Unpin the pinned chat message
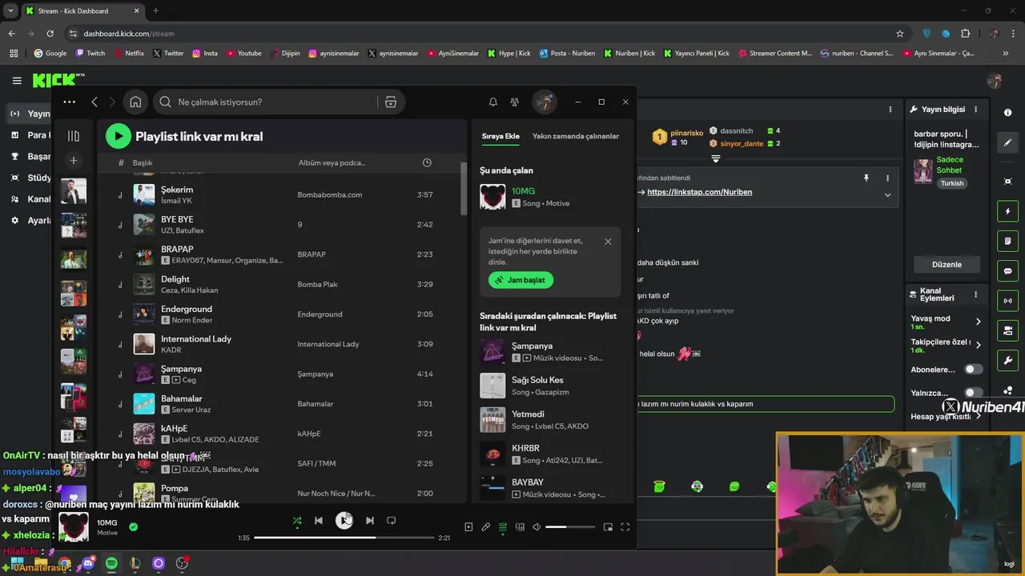 (866, 178)
